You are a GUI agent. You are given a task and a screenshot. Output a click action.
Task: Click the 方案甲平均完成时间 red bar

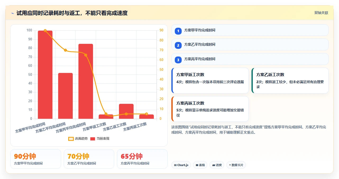pos(45,75)
